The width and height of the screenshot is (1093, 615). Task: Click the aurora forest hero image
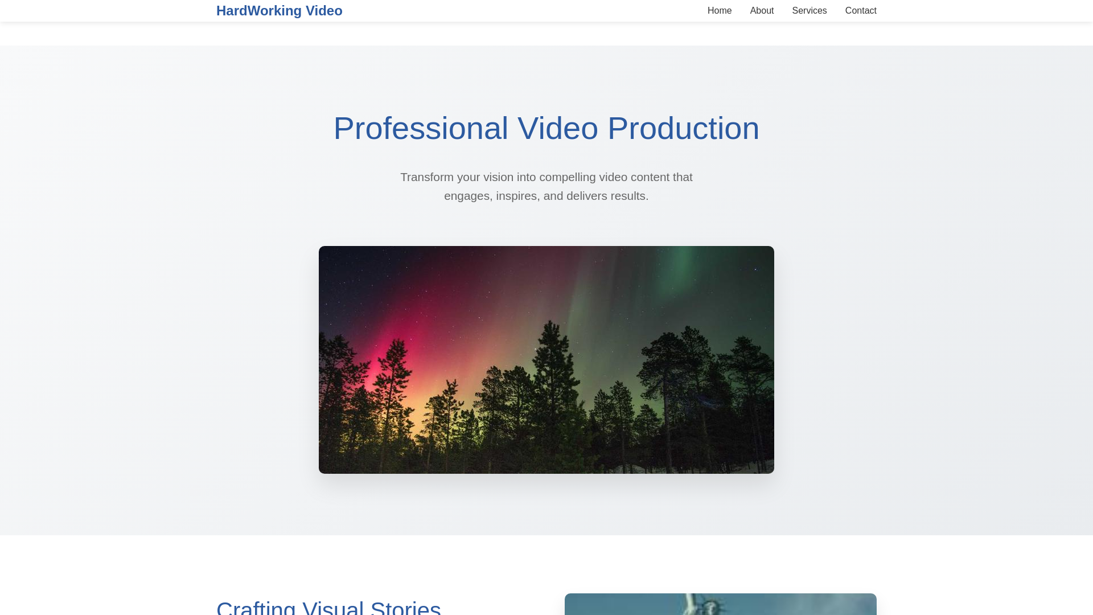click(x=546, y=360)
